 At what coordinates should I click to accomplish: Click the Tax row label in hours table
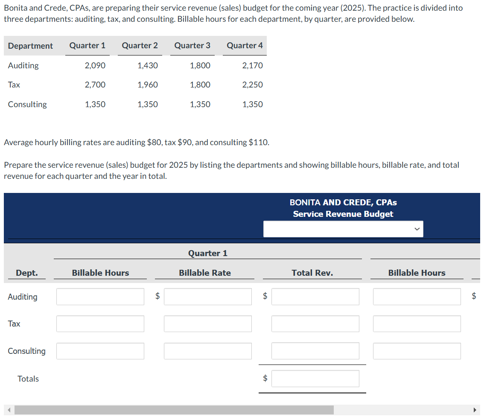(x=14, y=85)
